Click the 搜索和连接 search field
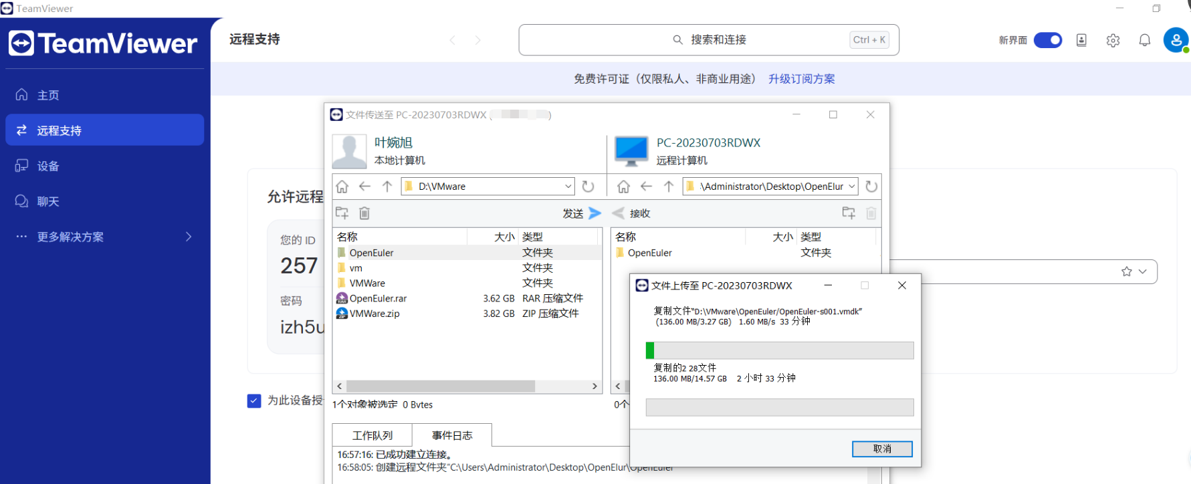1191x484 pixels. (x=708, y=40)
